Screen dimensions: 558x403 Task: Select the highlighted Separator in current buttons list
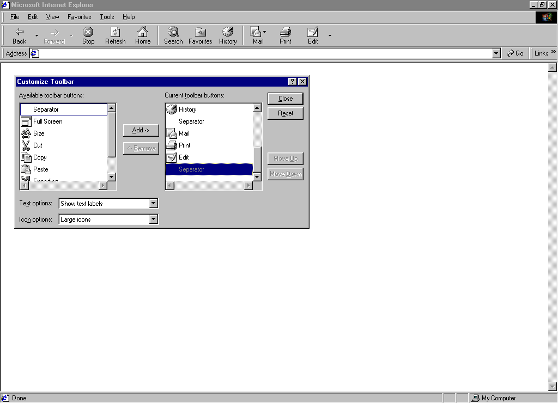(209, 169)
